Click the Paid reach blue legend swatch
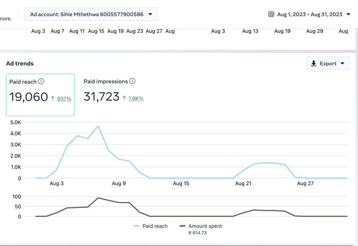Screen dimensions: 358x246 tap(137, 226)
